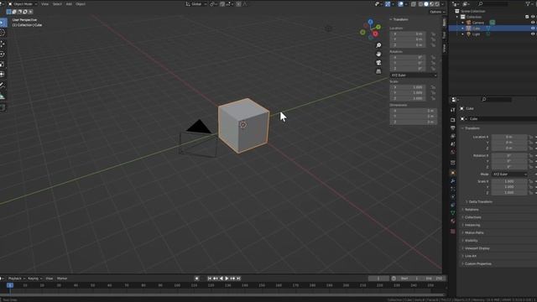Open the Particles properties tab icon
This screenshot has width=537, height=302.
(453, 189)
